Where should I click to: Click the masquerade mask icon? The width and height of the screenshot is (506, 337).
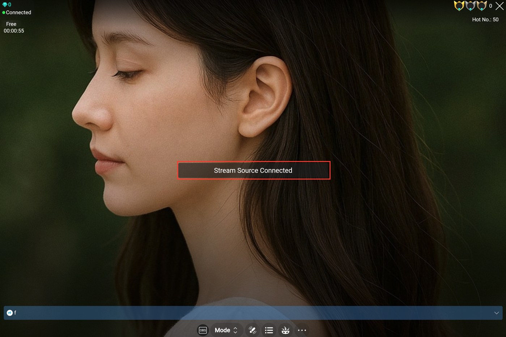(x=285, y=330)
